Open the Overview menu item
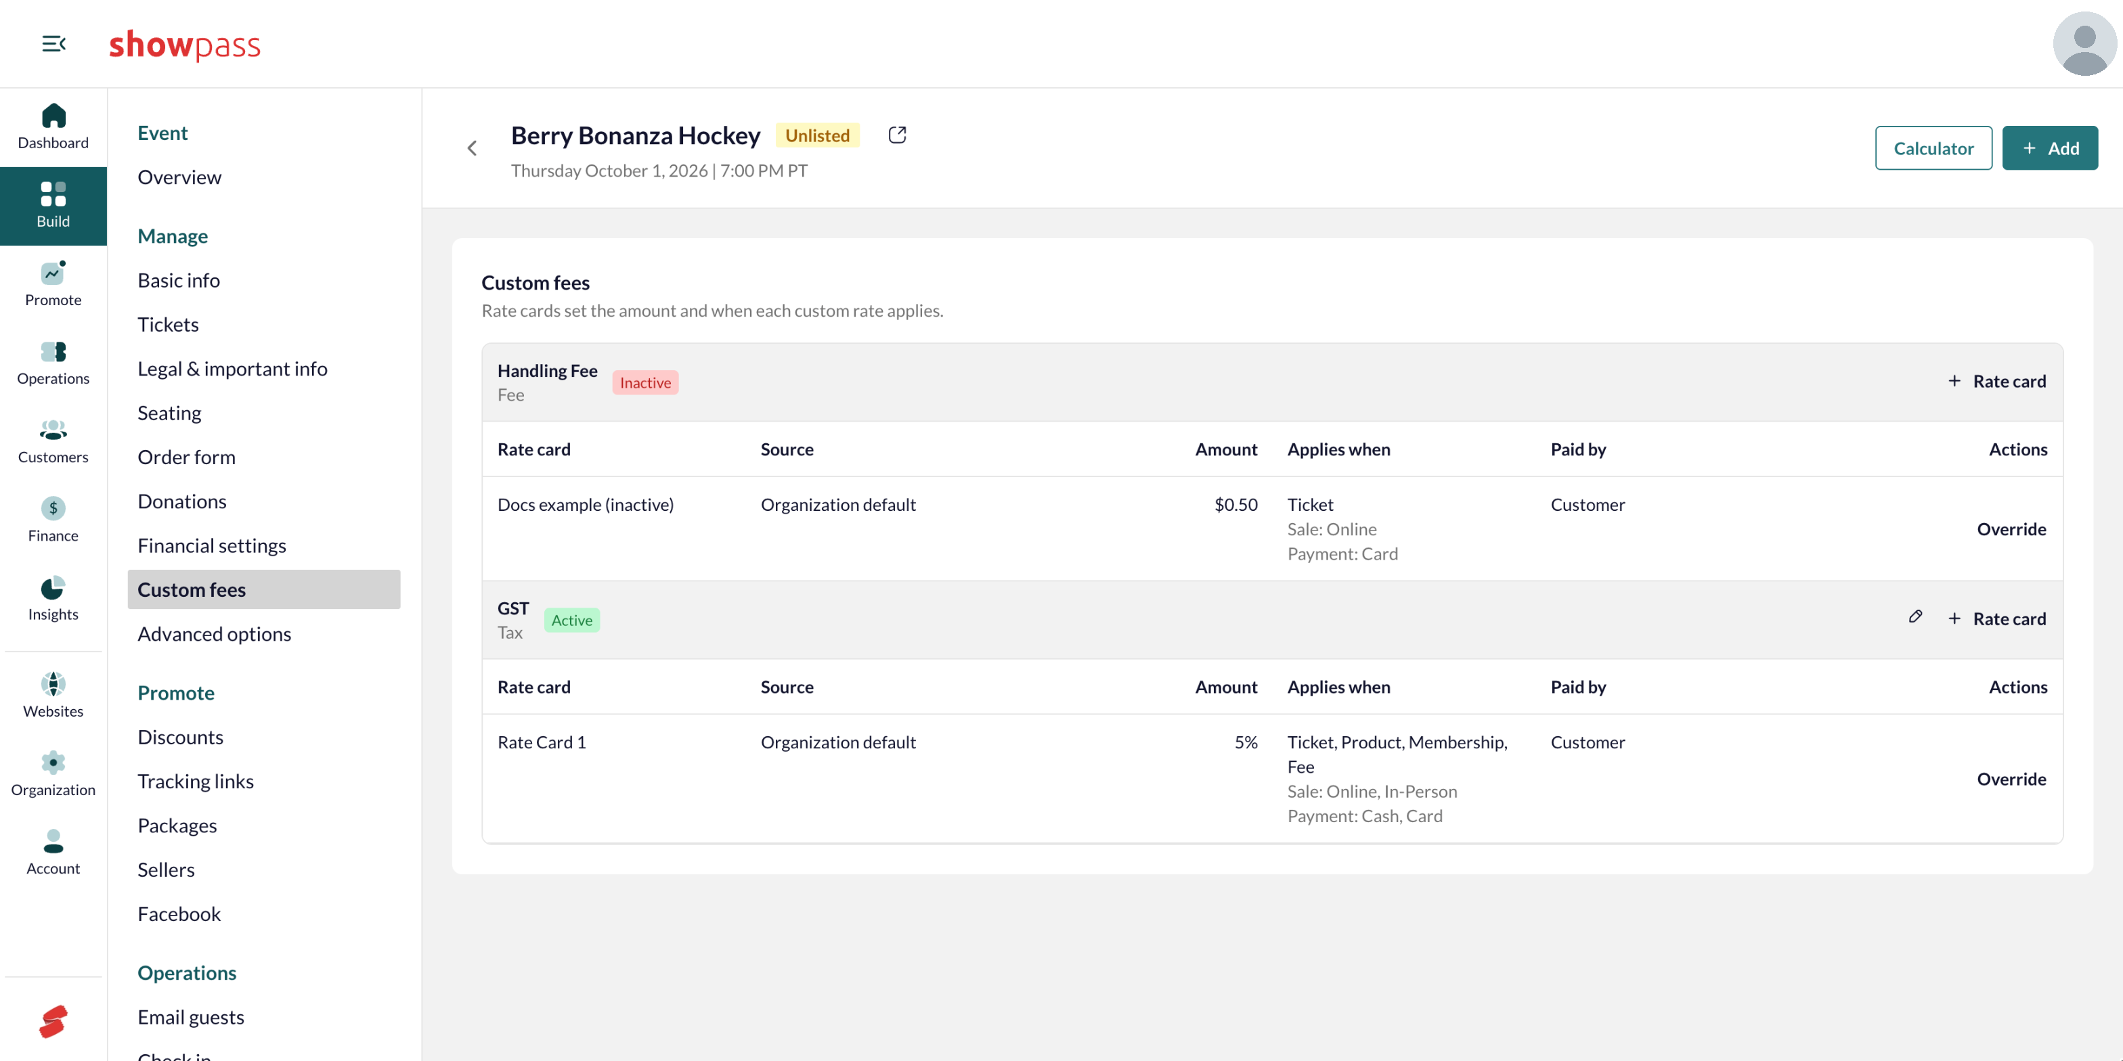This screenshot has height=1061, width=2123. [x=179, y=177]
